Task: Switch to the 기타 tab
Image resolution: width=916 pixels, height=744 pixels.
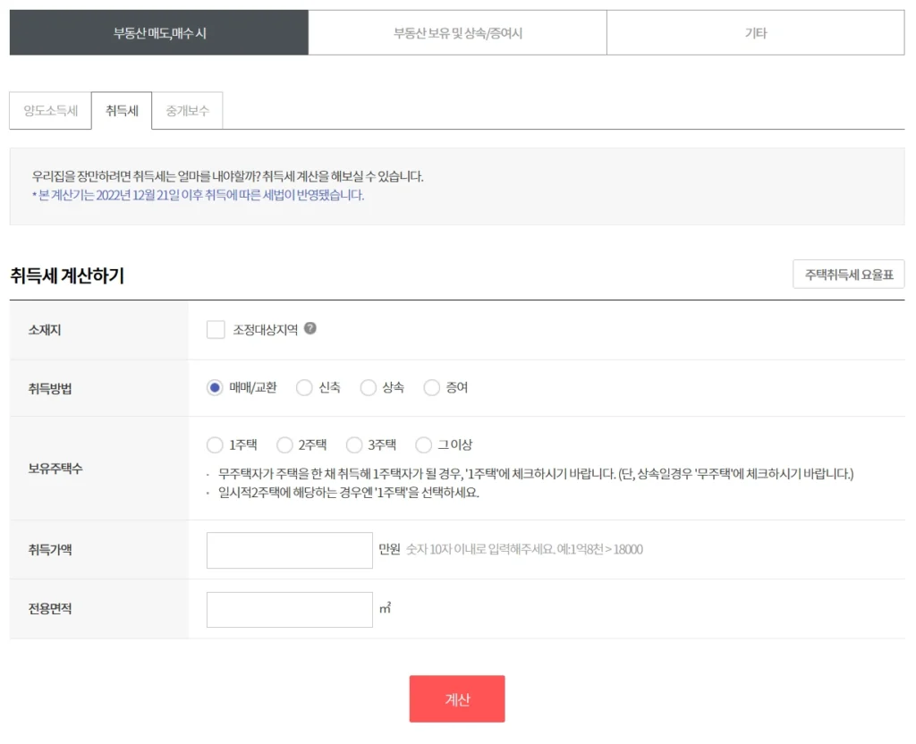Action: [756, 32]
